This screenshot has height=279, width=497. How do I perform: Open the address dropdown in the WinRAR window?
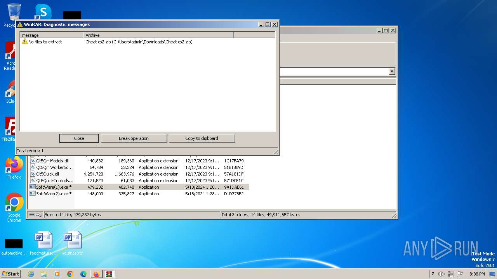[392, 71]
